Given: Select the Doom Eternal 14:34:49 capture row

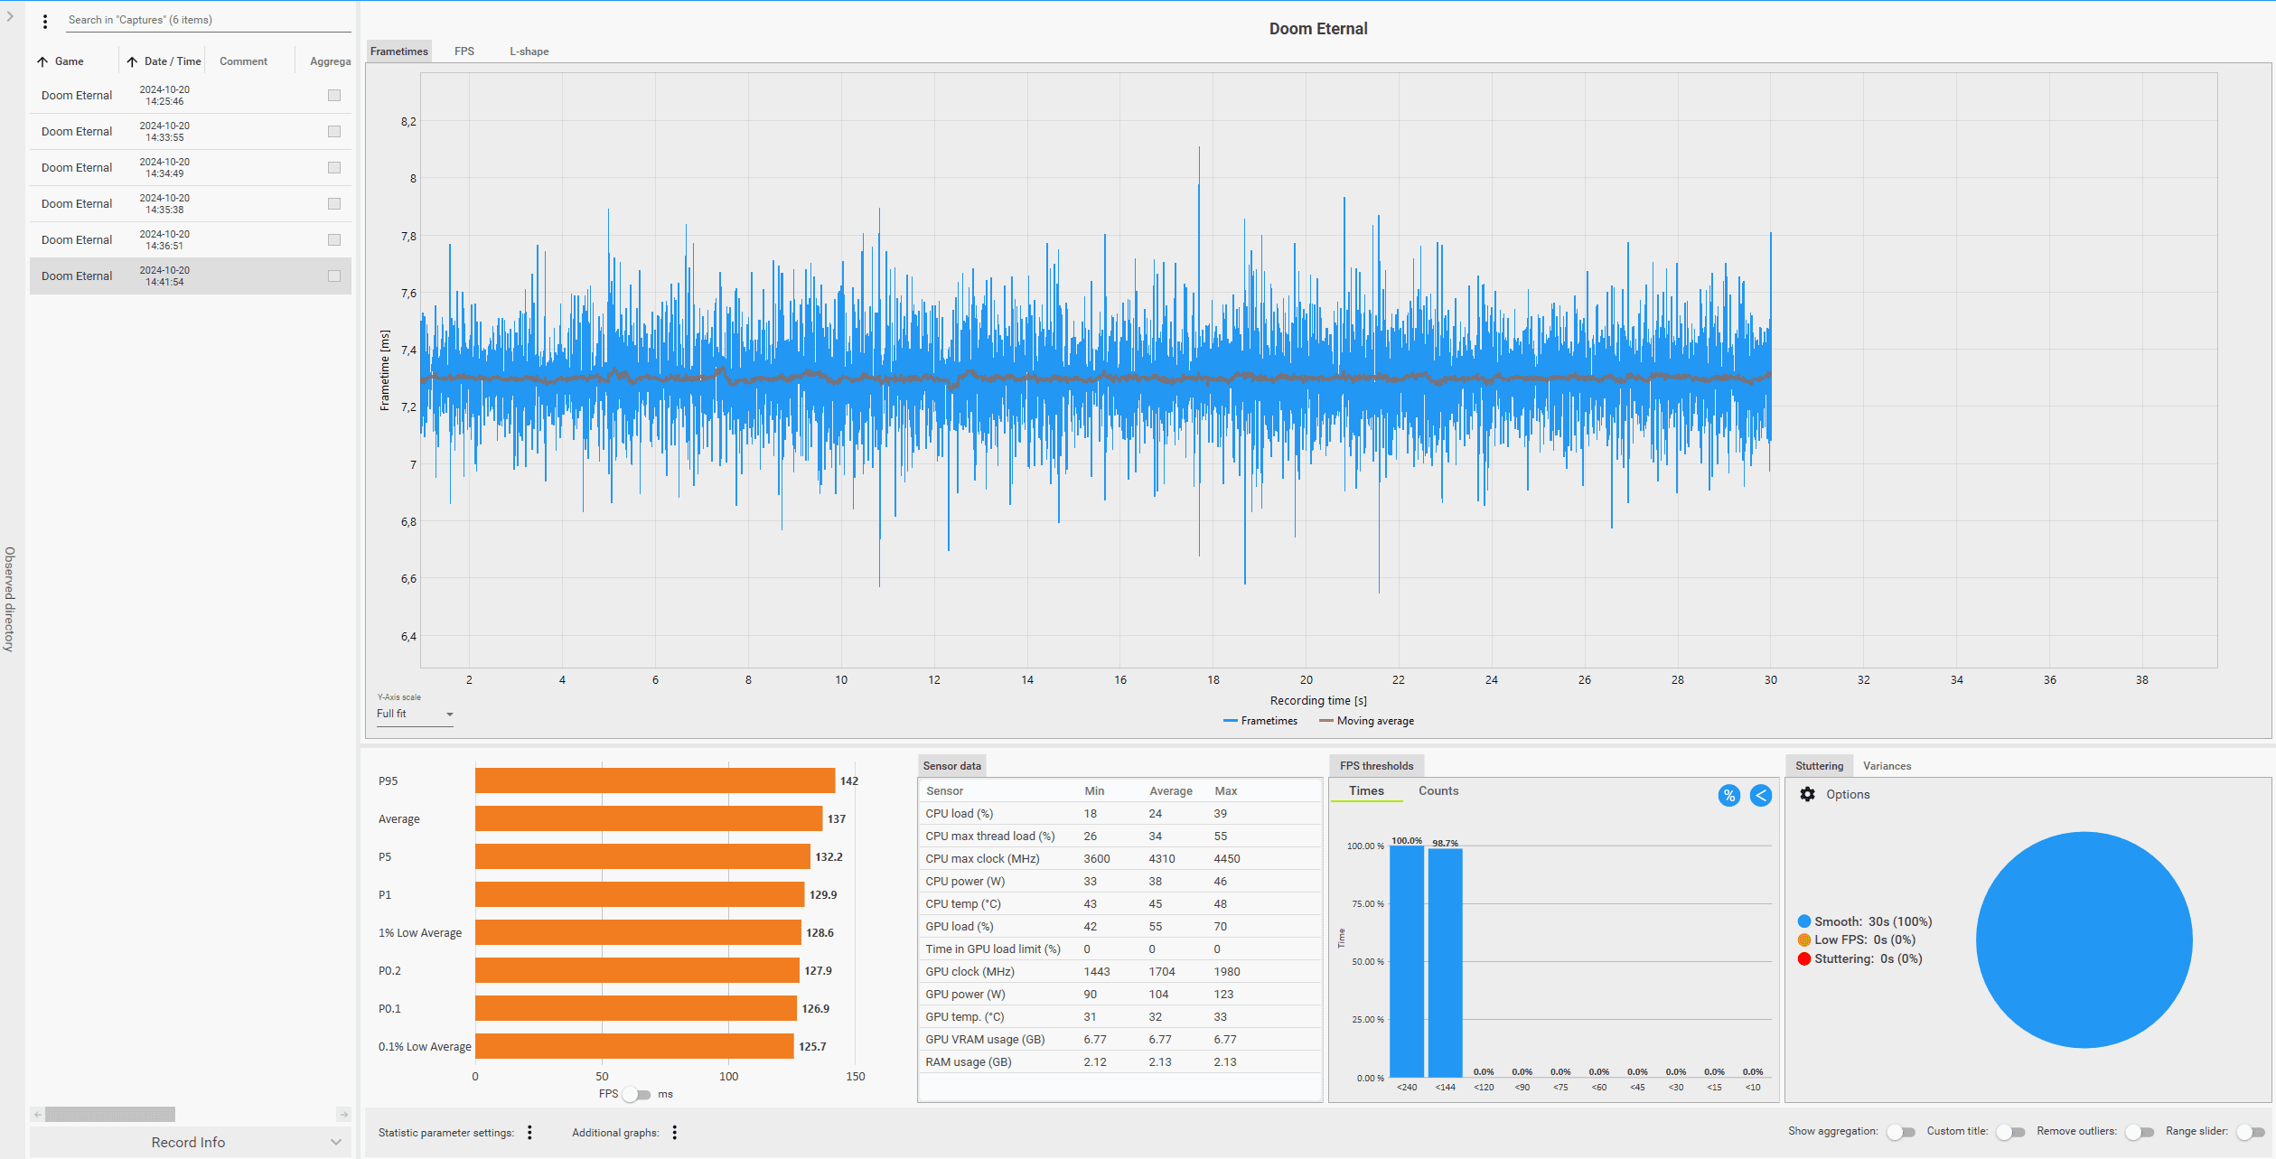Looking at the screenshot, I should coord(190,167).
